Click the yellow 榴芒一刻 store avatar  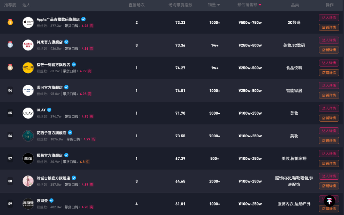point(28,68)
